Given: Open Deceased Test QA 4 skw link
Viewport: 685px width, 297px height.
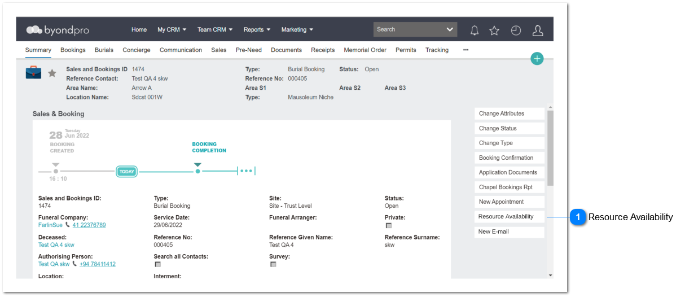Looking at the screenshot, I should point(56,245).
